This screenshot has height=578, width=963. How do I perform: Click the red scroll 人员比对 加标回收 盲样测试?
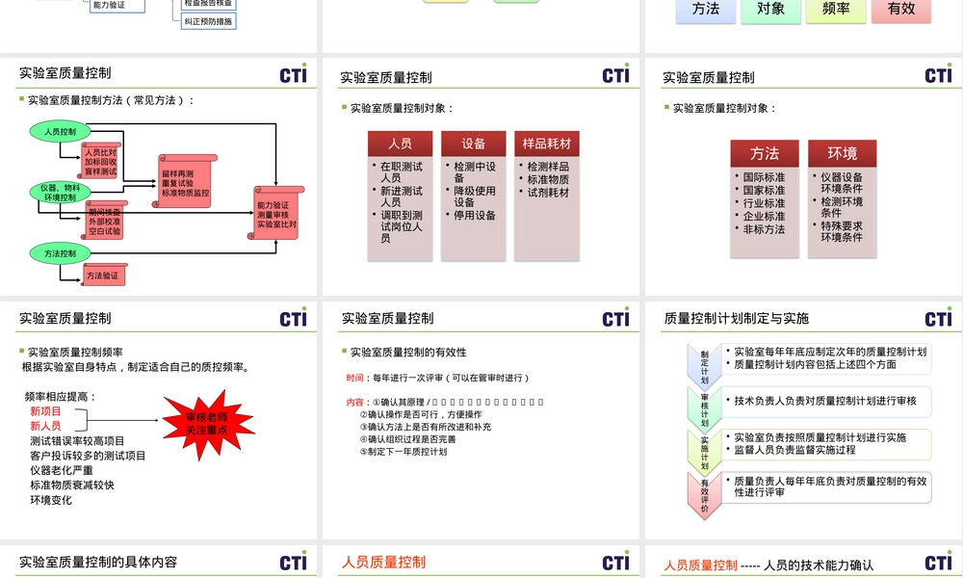tap(101, 161)
